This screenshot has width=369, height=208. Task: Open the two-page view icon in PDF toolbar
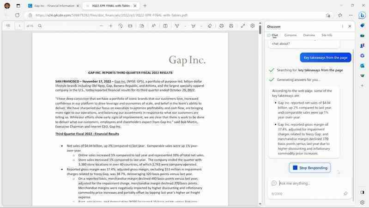point(165,26)
